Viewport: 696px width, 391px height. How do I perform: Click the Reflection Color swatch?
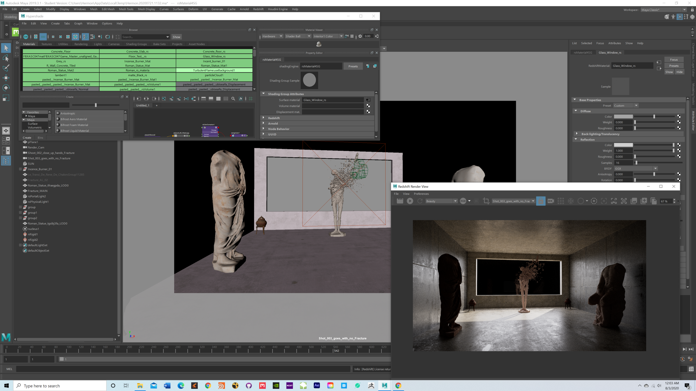(x=623, y=145)
